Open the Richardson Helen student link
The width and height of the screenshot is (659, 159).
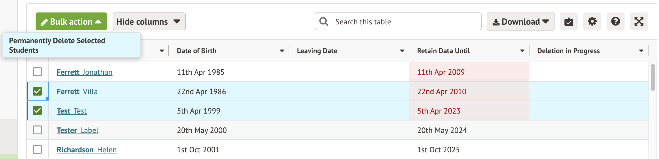pos(86,150)
